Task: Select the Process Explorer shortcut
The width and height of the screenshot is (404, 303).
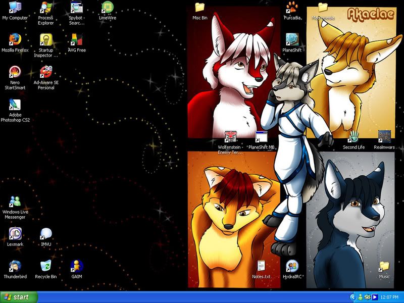Action: pyautogui.click(x=46, y=14)
